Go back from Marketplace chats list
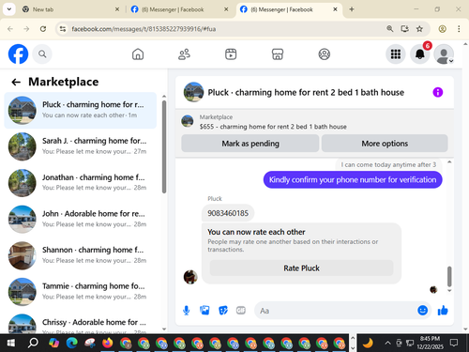469x352 pixels. click(x=16, y=82)
